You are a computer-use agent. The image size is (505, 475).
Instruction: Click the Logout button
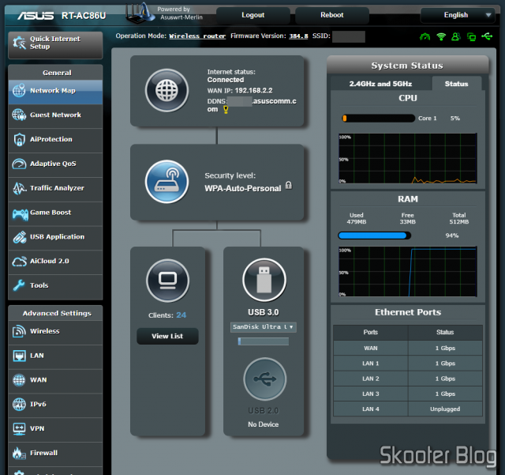pyautogui.click(x=252, y=15)
